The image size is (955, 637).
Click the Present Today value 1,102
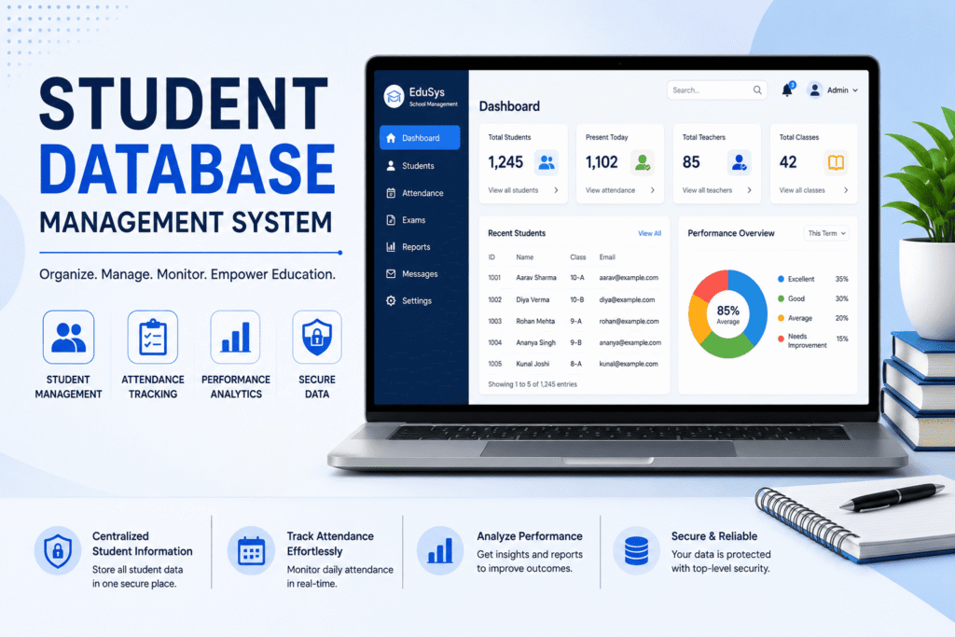[602, 162]
